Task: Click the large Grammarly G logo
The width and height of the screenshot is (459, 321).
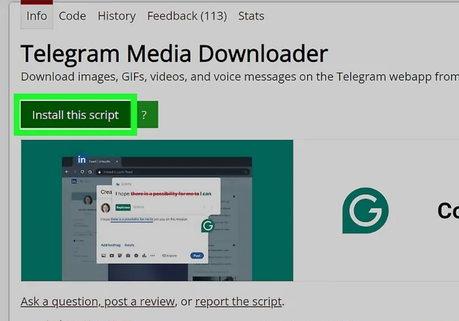Action: coord(365,211)
